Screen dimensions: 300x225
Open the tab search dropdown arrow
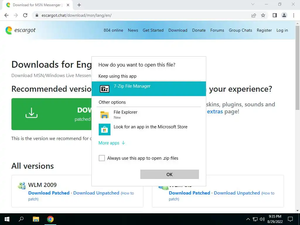253,4
